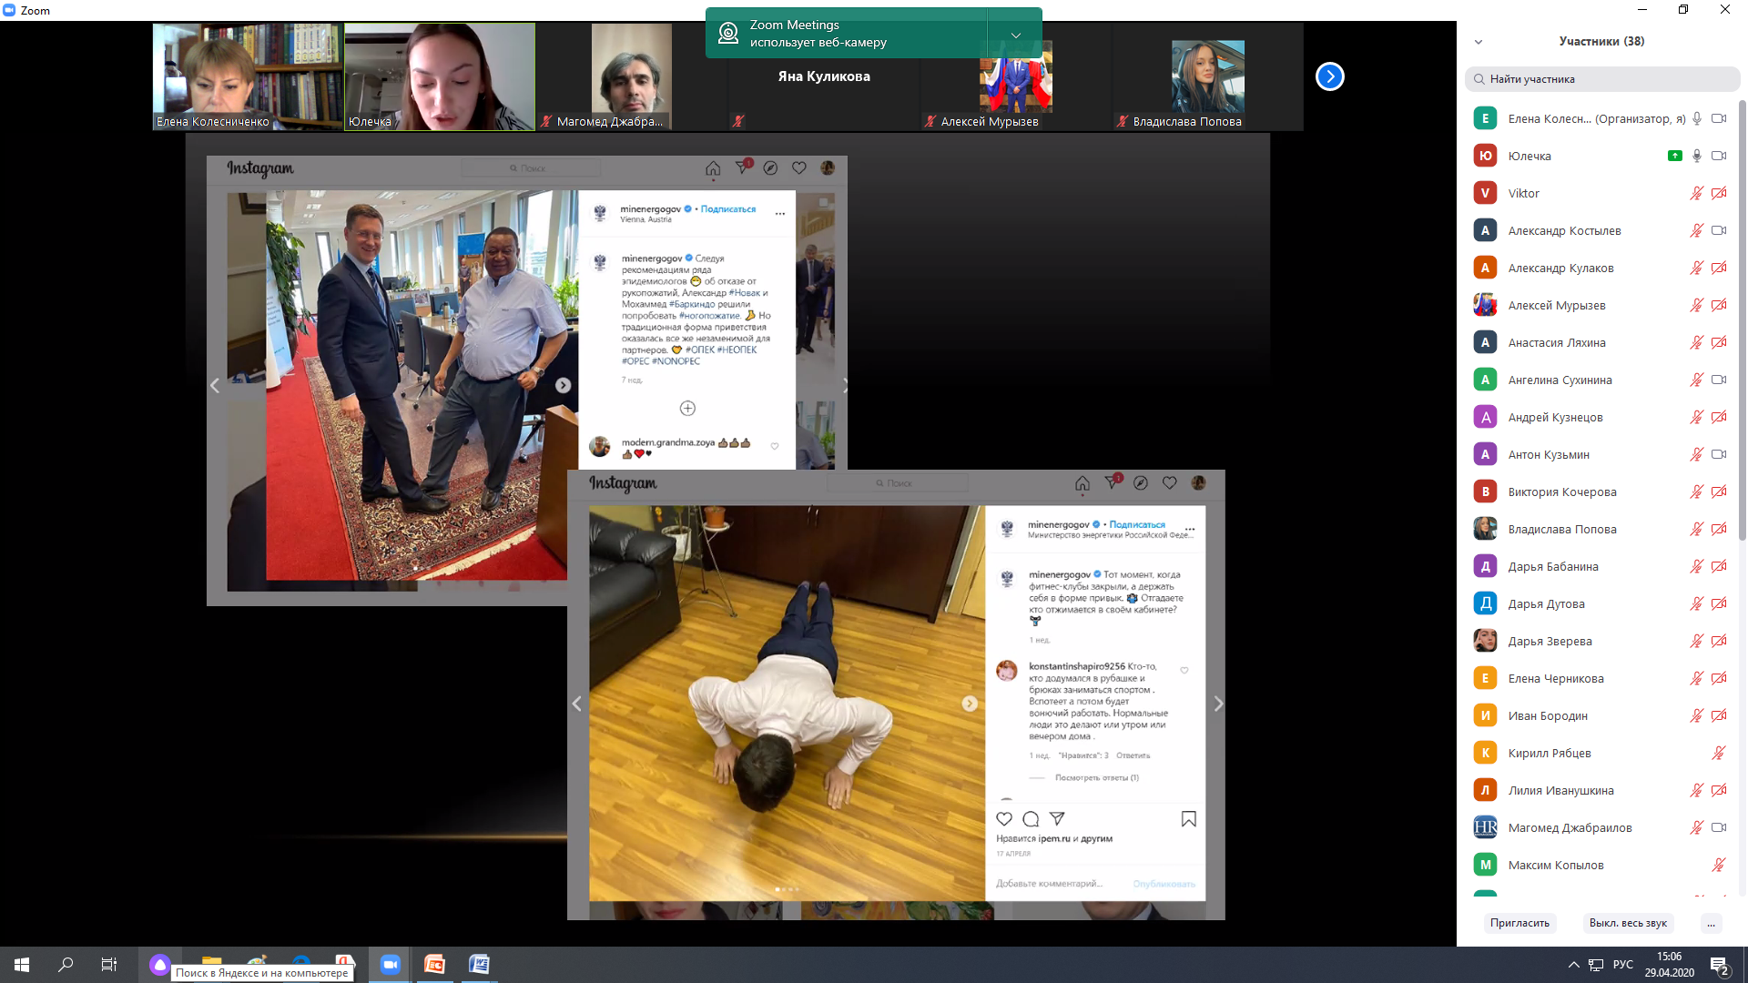The width and height of the screenshot is (1748, 983).
Task: Toggle Елена Колесниченко's microphone icon in participants
Action: [x=1696, y=118]
